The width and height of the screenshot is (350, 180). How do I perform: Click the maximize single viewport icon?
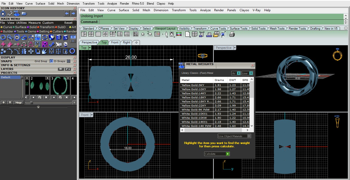(x=98, y=34)
